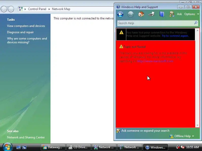Switch to second Network ... taskbar button
Viewport: 202px width, 151px height.
[130, 147]
